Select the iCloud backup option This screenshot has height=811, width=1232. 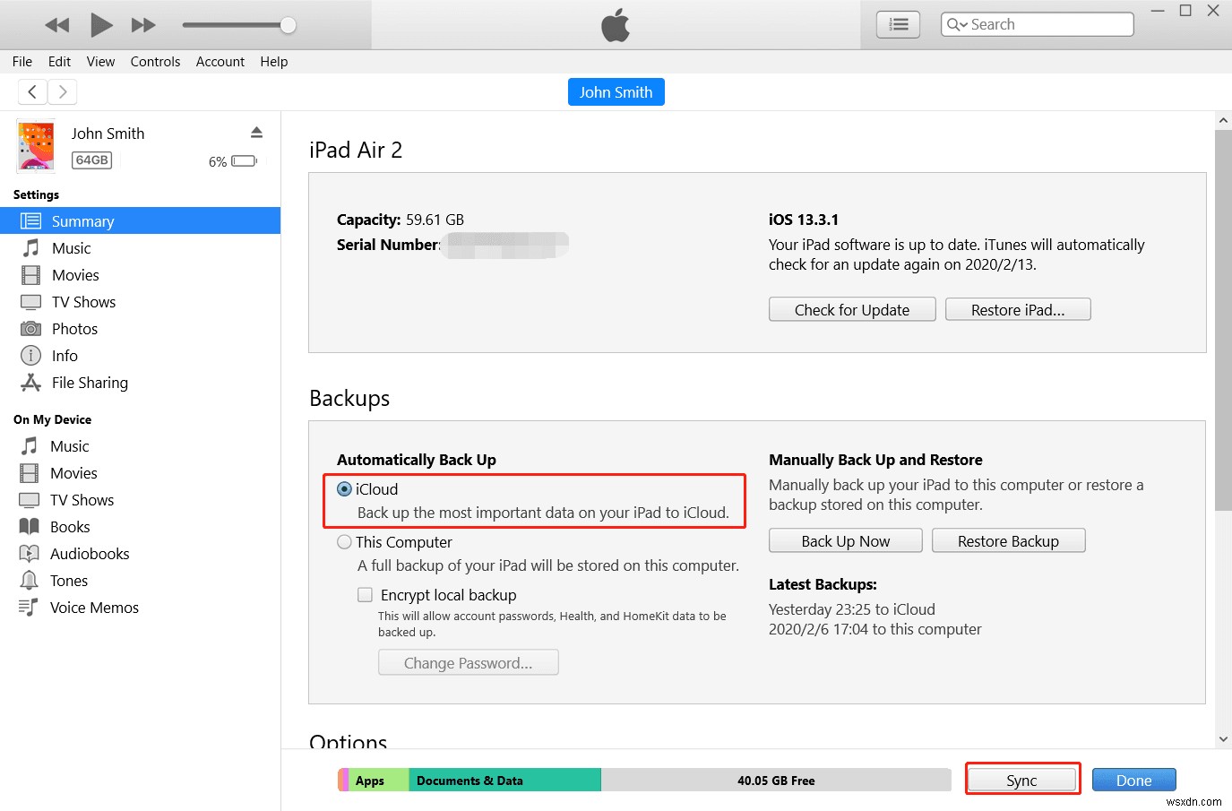(344, 488)
